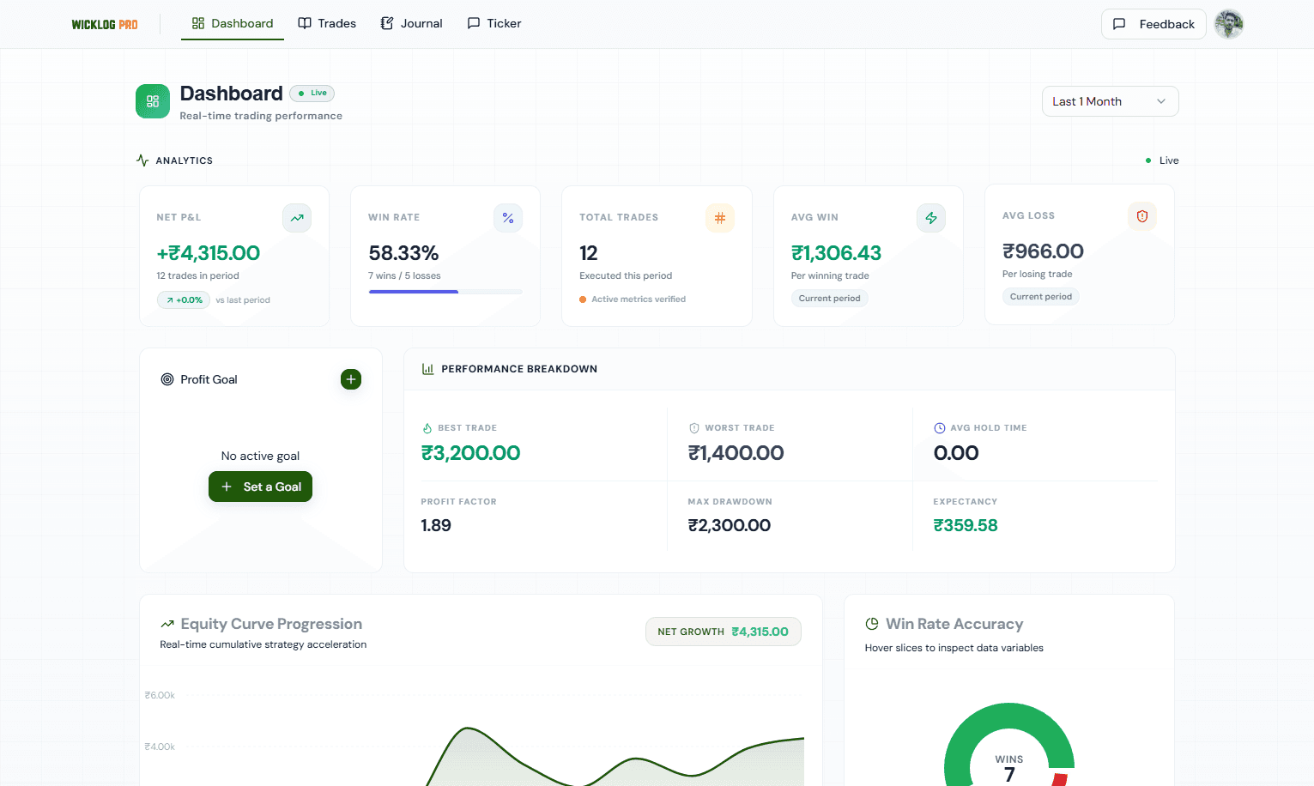Click the Avg Win lightning icon

931,218
